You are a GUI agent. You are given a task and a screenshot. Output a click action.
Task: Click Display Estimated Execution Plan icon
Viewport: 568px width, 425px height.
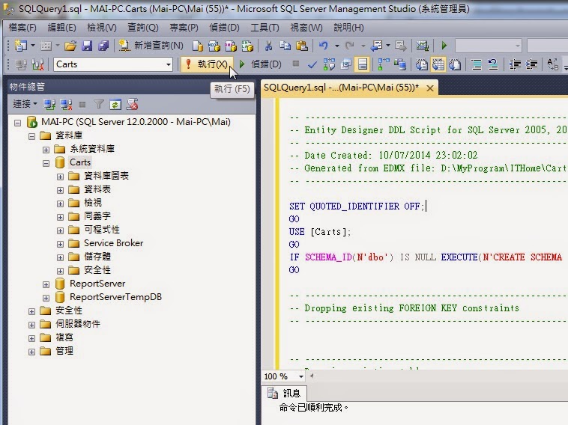click(x=329, y=65)
